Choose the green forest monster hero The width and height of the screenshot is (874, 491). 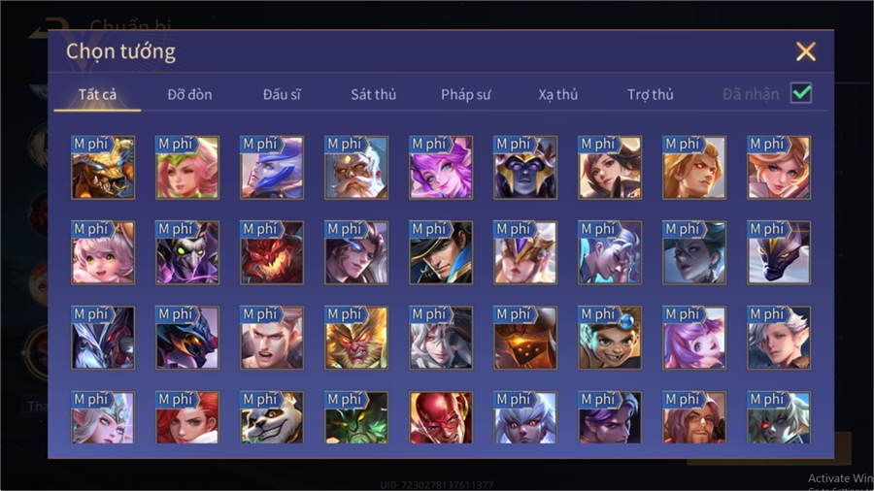[x=356, y=417]
